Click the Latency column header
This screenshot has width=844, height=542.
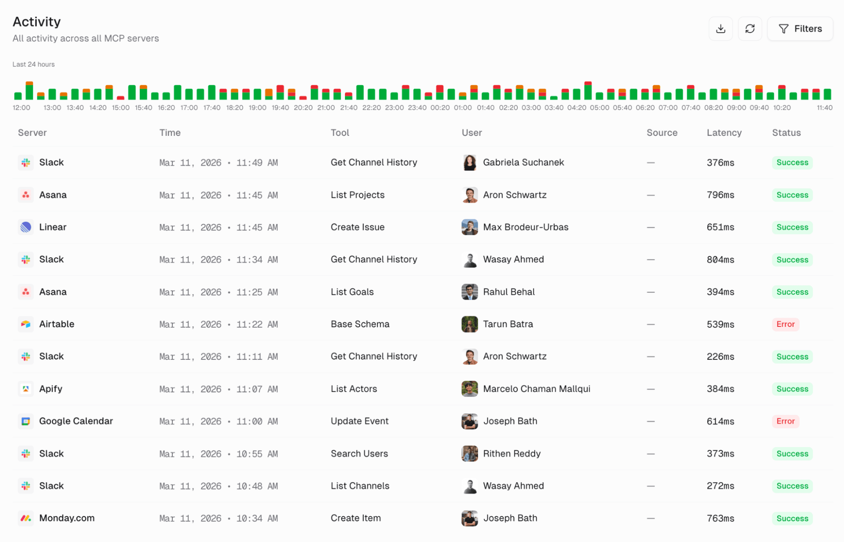tap(724, 132)
